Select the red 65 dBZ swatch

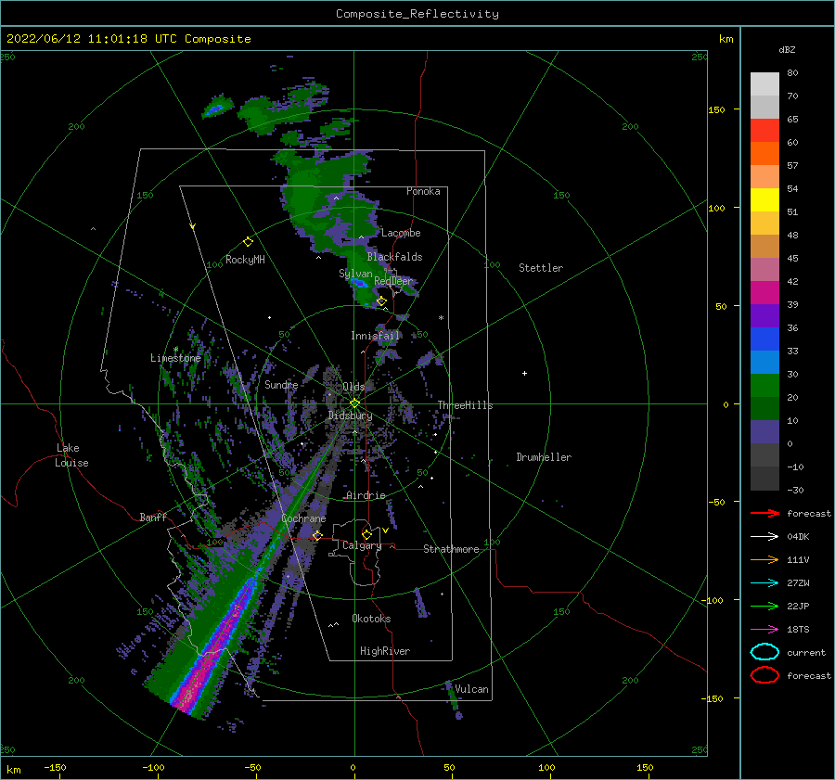coord(764,131)
